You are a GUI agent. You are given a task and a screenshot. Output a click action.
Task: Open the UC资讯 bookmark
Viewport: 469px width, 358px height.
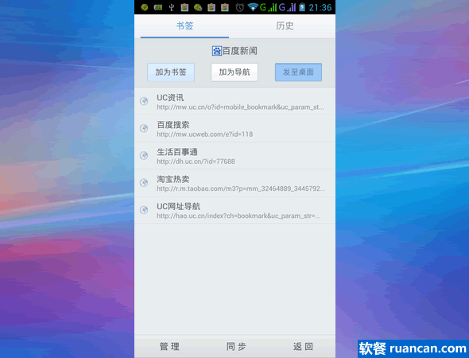pos(234,102)
